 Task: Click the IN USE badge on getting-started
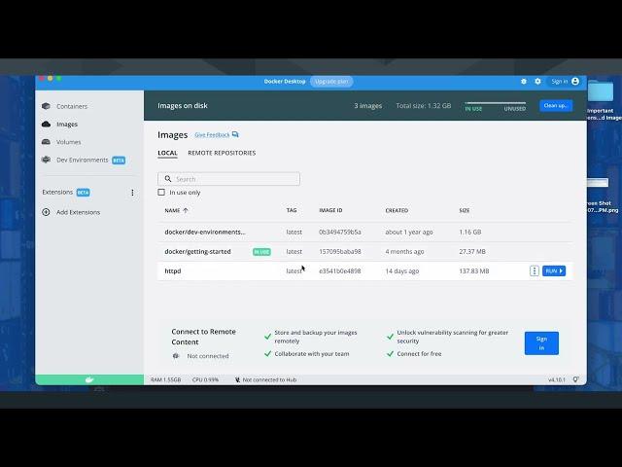click(261, 252)
